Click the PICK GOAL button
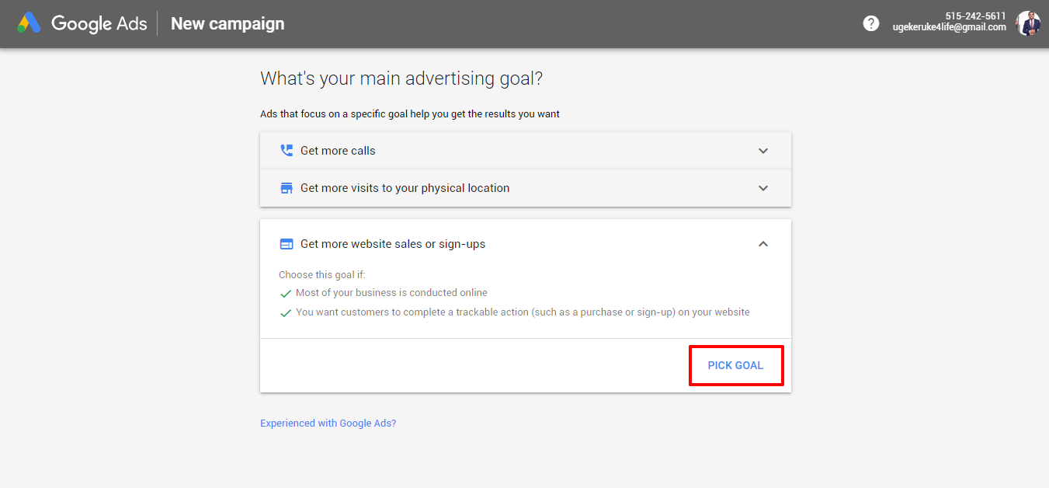This screenshot has width=1049, height=488. [735, 365]
